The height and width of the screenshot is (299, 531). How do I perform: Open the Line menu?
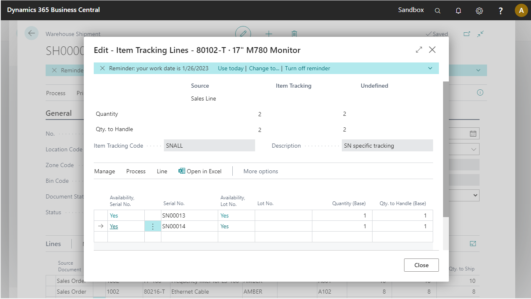pyautogui.click(x=162, y=171)
